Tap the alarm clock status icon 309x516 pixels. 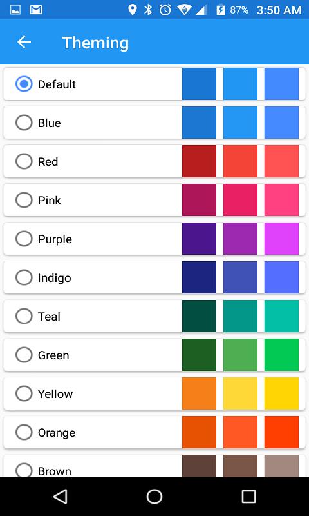(x=165, y=10)
